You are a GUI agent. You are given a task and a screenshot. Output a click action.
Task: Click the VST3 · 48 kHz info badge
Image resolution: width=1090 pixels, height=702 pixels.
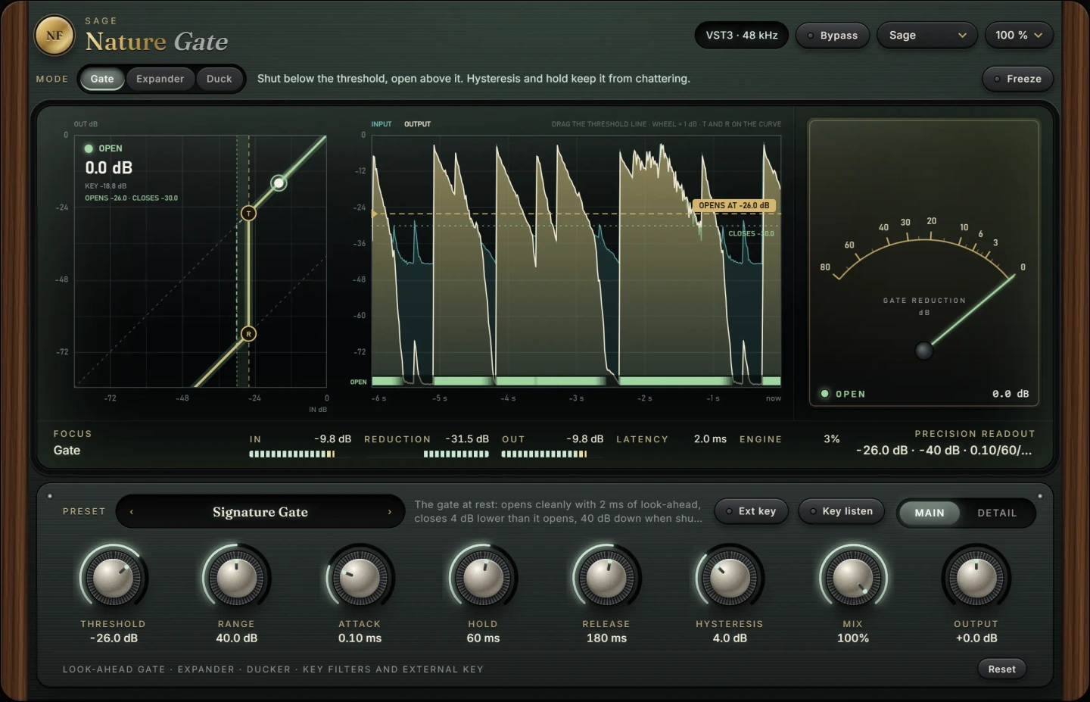(742, 36)
